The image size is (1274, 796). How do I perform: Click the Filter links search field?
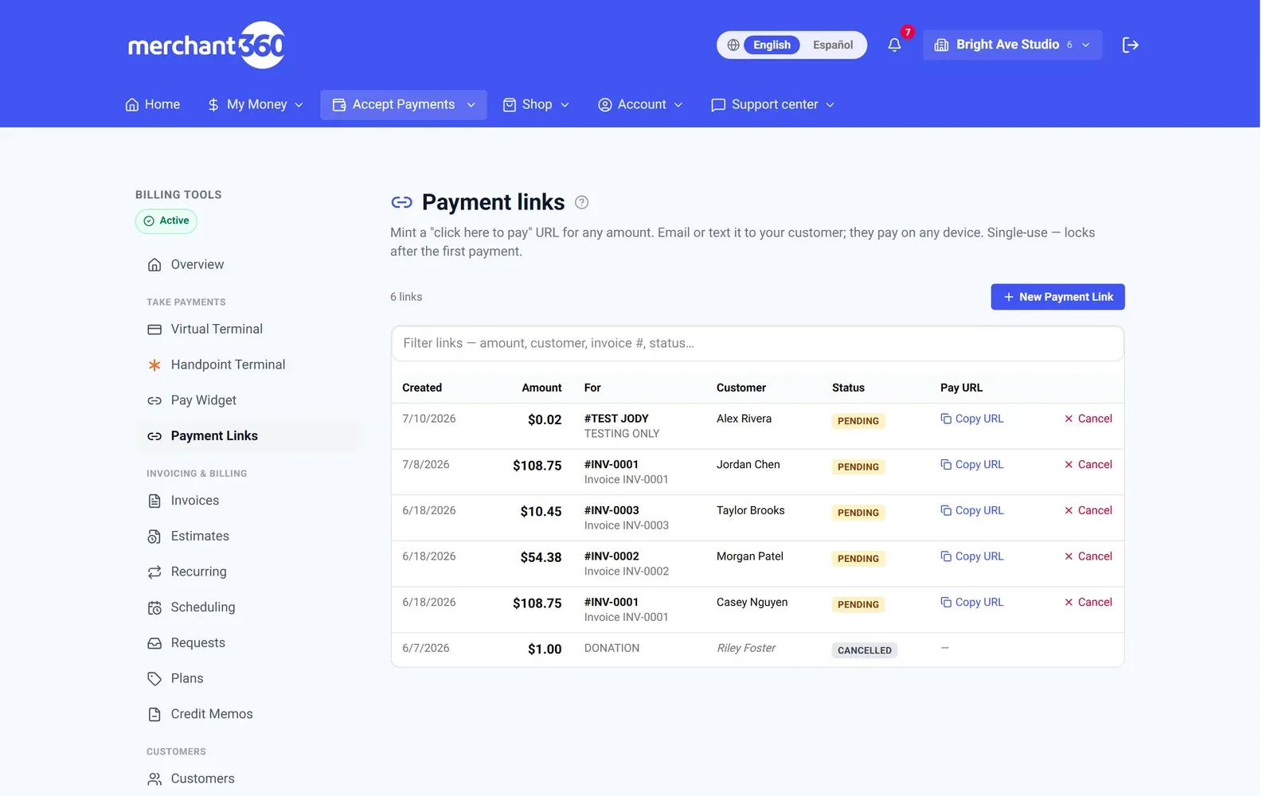click(x=757, y=343)
